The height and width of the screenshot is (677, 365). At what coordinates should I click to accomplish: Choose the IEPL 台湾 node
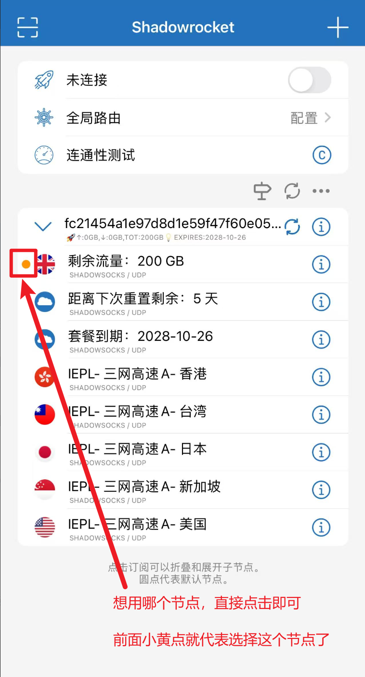pyautogui.click(x=183, y=415)
